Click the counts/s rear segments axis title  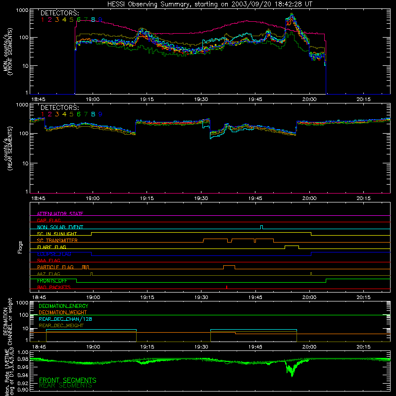7,148
